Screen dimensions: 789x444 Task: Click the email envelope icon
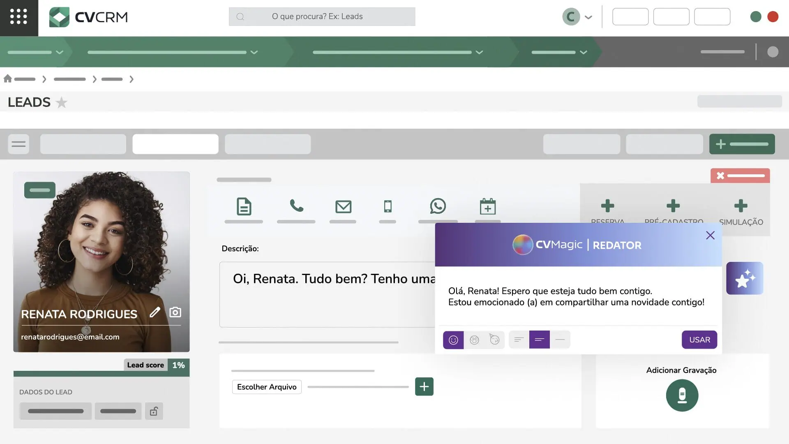point(343,206)
